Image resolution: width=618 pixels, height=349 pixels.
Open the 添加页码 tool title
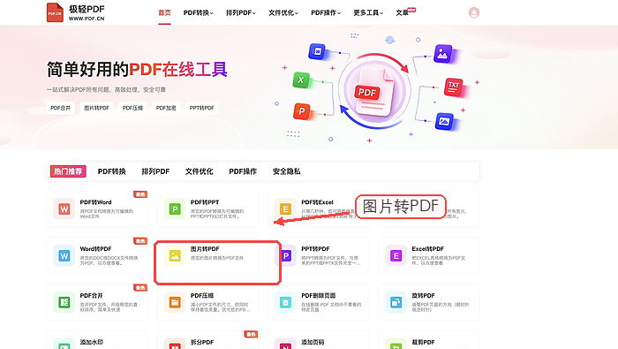(313, 342)
